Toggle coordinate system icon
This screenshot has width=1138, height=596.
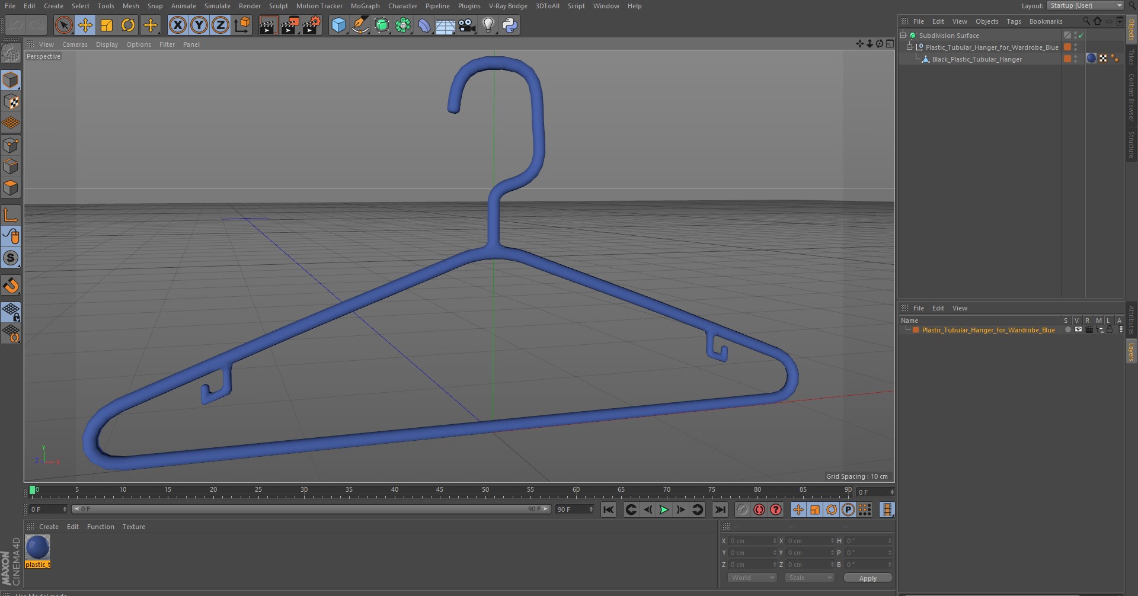pos(242,25)
